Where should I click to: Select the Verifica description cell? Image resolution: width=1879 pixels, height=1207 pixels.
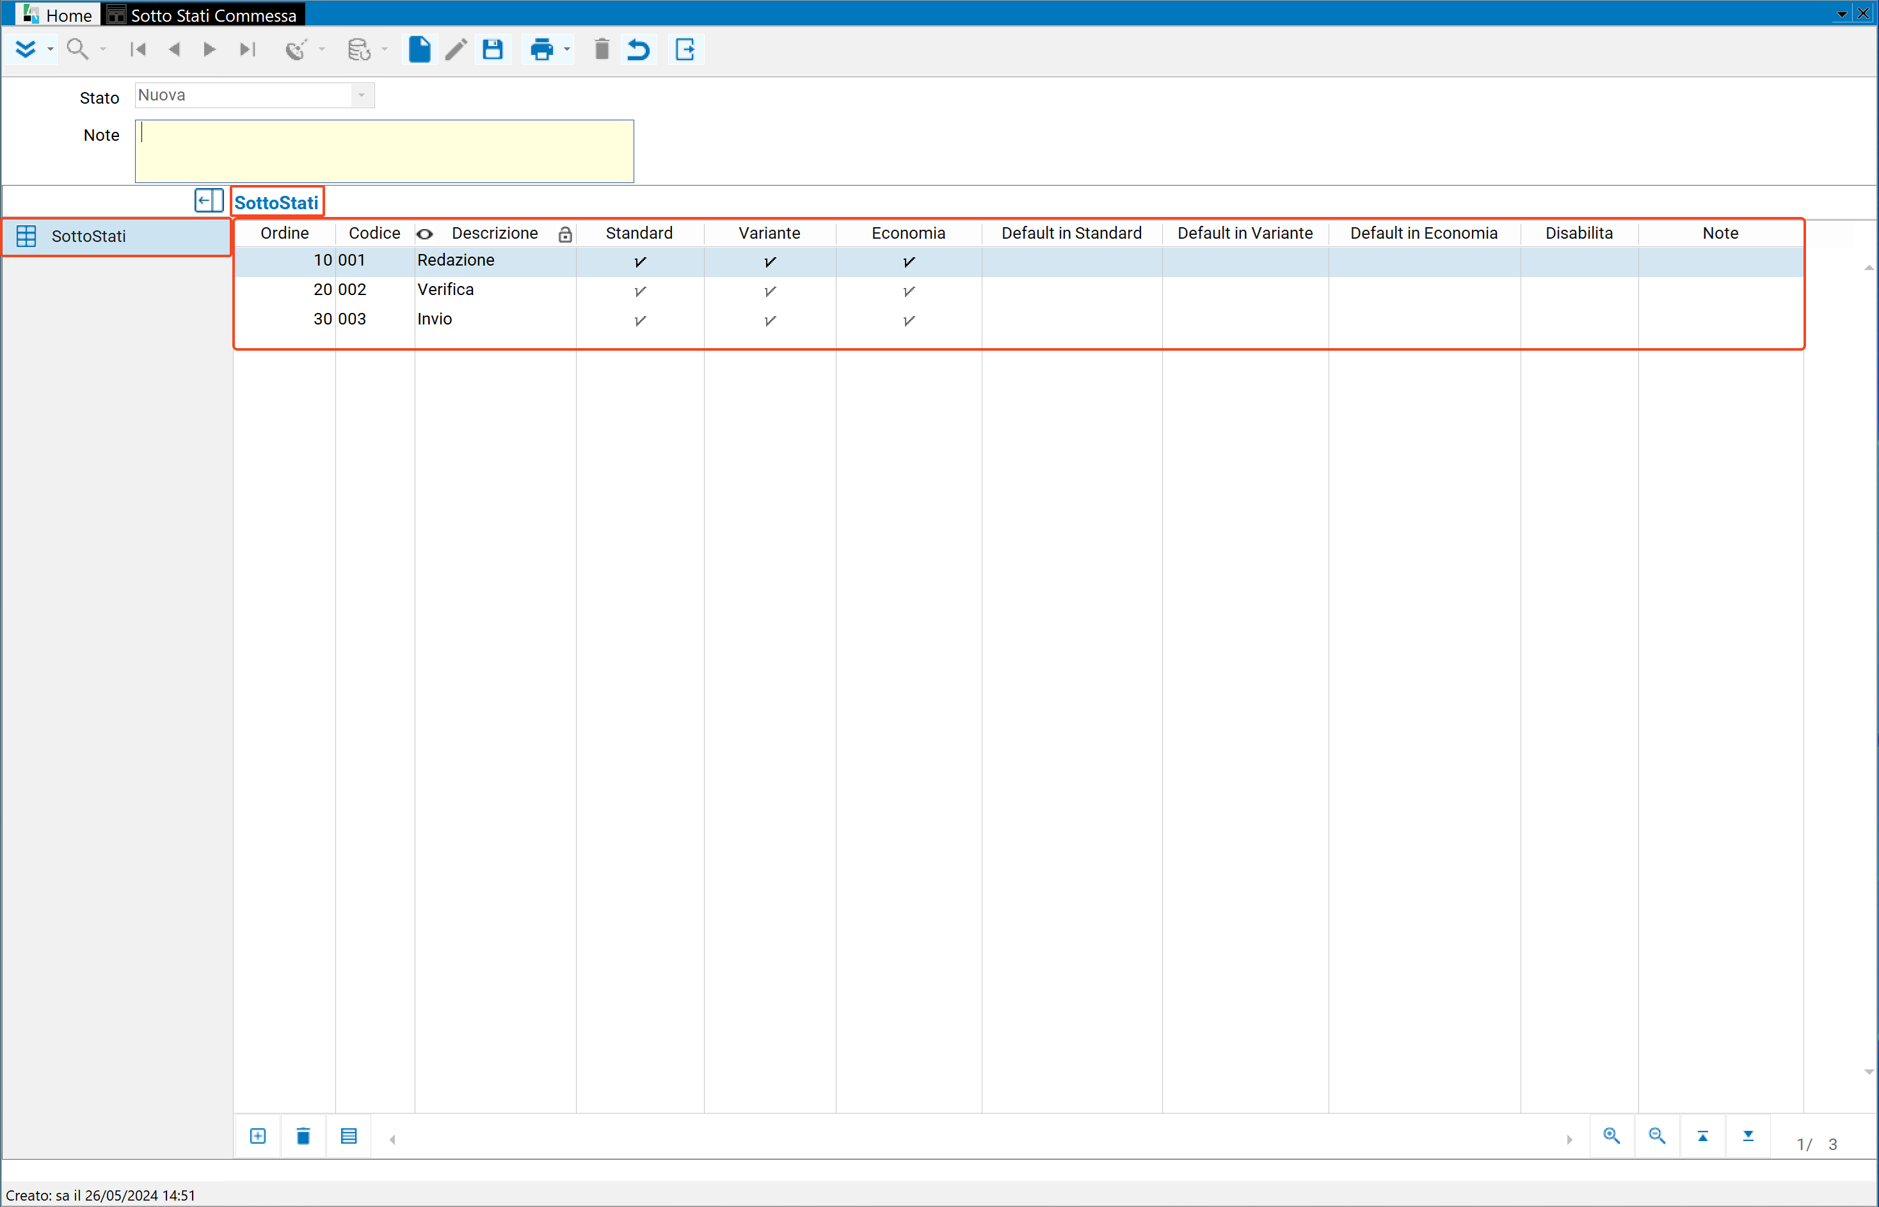495,289
